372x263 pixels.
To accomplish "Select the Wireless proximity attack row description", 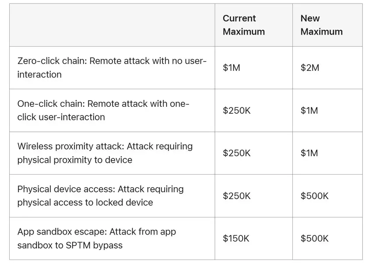I will coord(105,153).
